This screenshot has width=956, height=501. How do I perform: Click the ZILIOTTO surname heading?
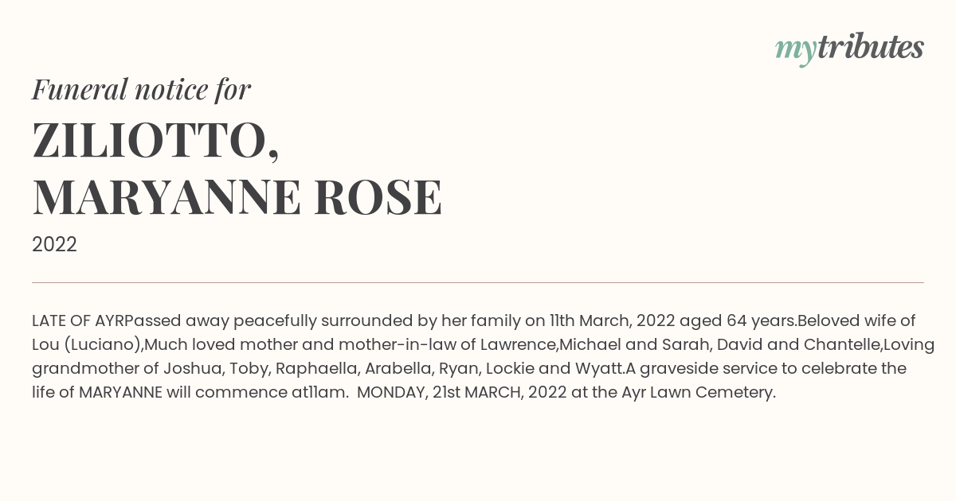pos(155,141)
